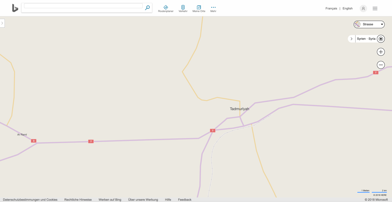Open Meine Orte saved places
Image resolution: width=392 pixels, height=202 pixels.
(199, 8)
